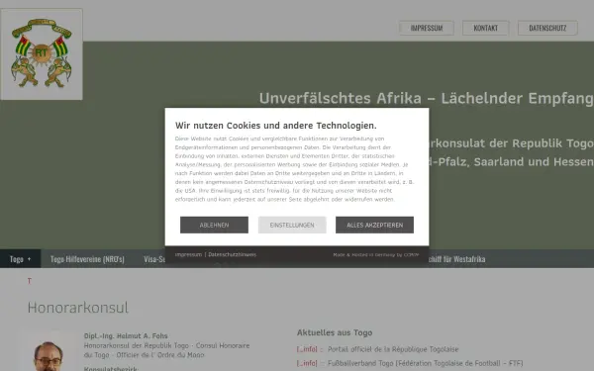The height and width of the screenshot is (371, 594).
Task: Click the 'Honorarkonsul' heading
Action: coord(77,308)
